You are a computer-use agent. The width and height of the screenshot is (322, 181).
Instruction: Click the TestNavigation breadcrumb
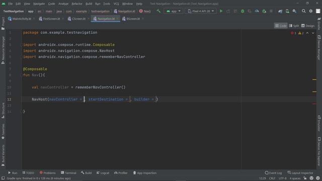(x=14, y=11)
